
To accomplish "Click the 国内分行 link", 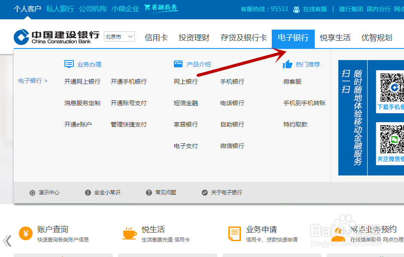I will pyautogui.click(x=379, y=9).
